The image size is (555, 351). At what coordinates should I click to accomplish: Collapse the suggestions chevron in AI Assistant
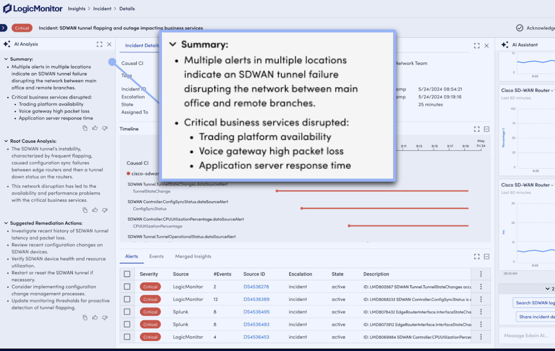[x=547, y=289]
